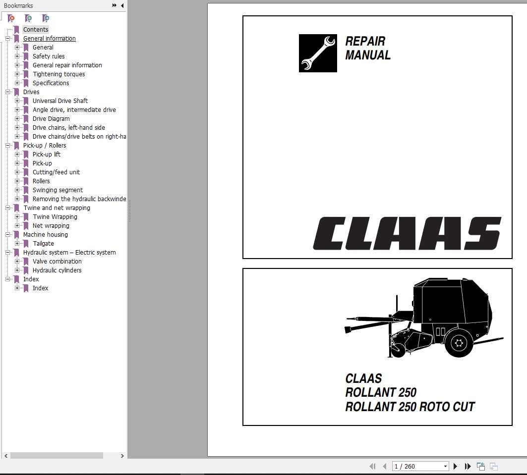Open Removing the hydraulic backwinder bookmark
This screenshot has width=527, height=475.
(x=79, y=199)
